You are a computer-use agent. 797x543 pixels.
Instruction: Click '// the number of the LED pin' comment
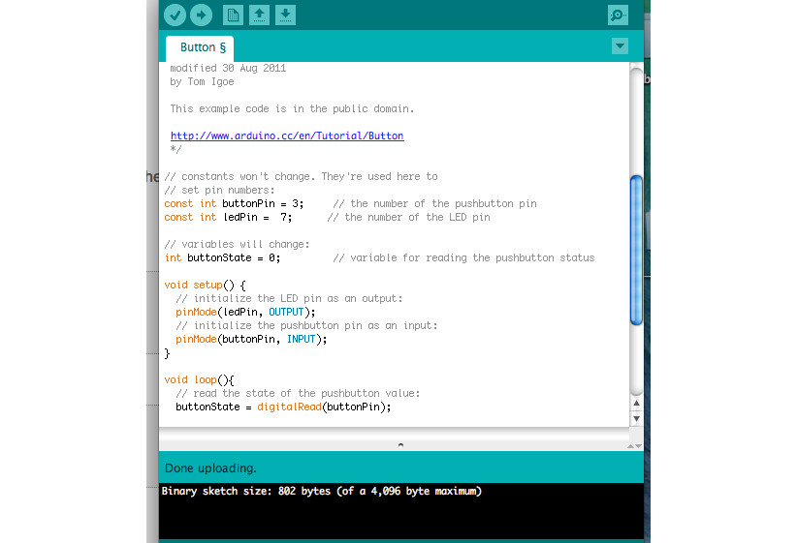coord(408,218)
